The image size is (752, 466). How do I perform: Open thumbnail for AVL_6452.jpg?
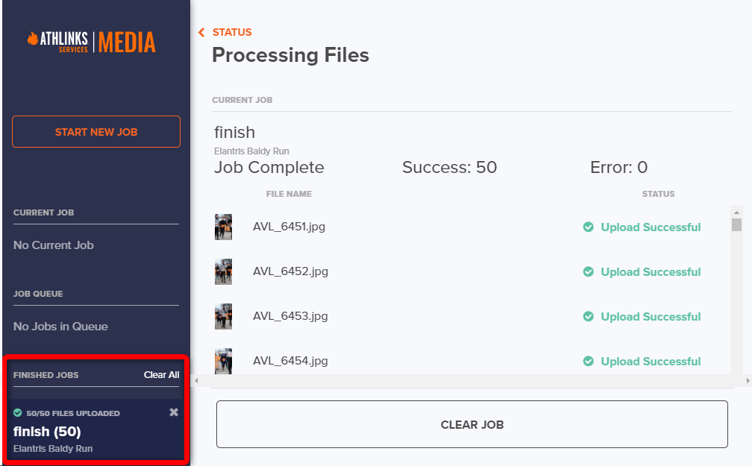[x=223, y=272]
